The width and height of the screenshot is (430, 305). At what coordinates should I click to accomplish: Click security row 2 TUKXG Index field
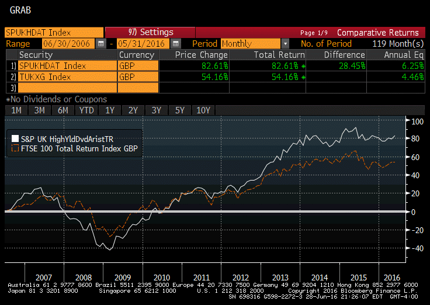click(x=67, y=77)
